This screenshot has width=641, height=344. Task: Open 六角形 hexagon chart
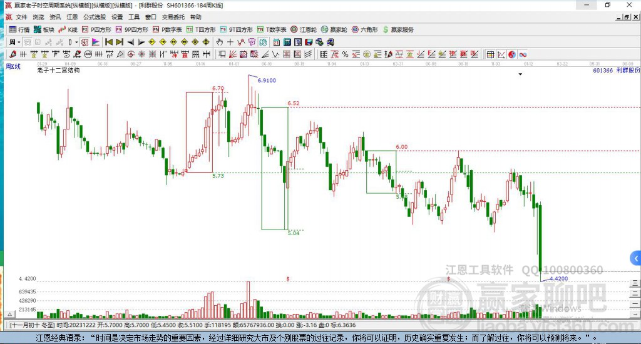(365, 29)
